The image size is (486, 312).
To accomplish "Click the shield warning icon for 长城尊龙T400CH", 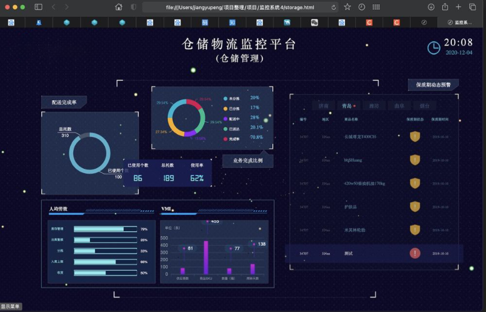I will pos(415,137).
